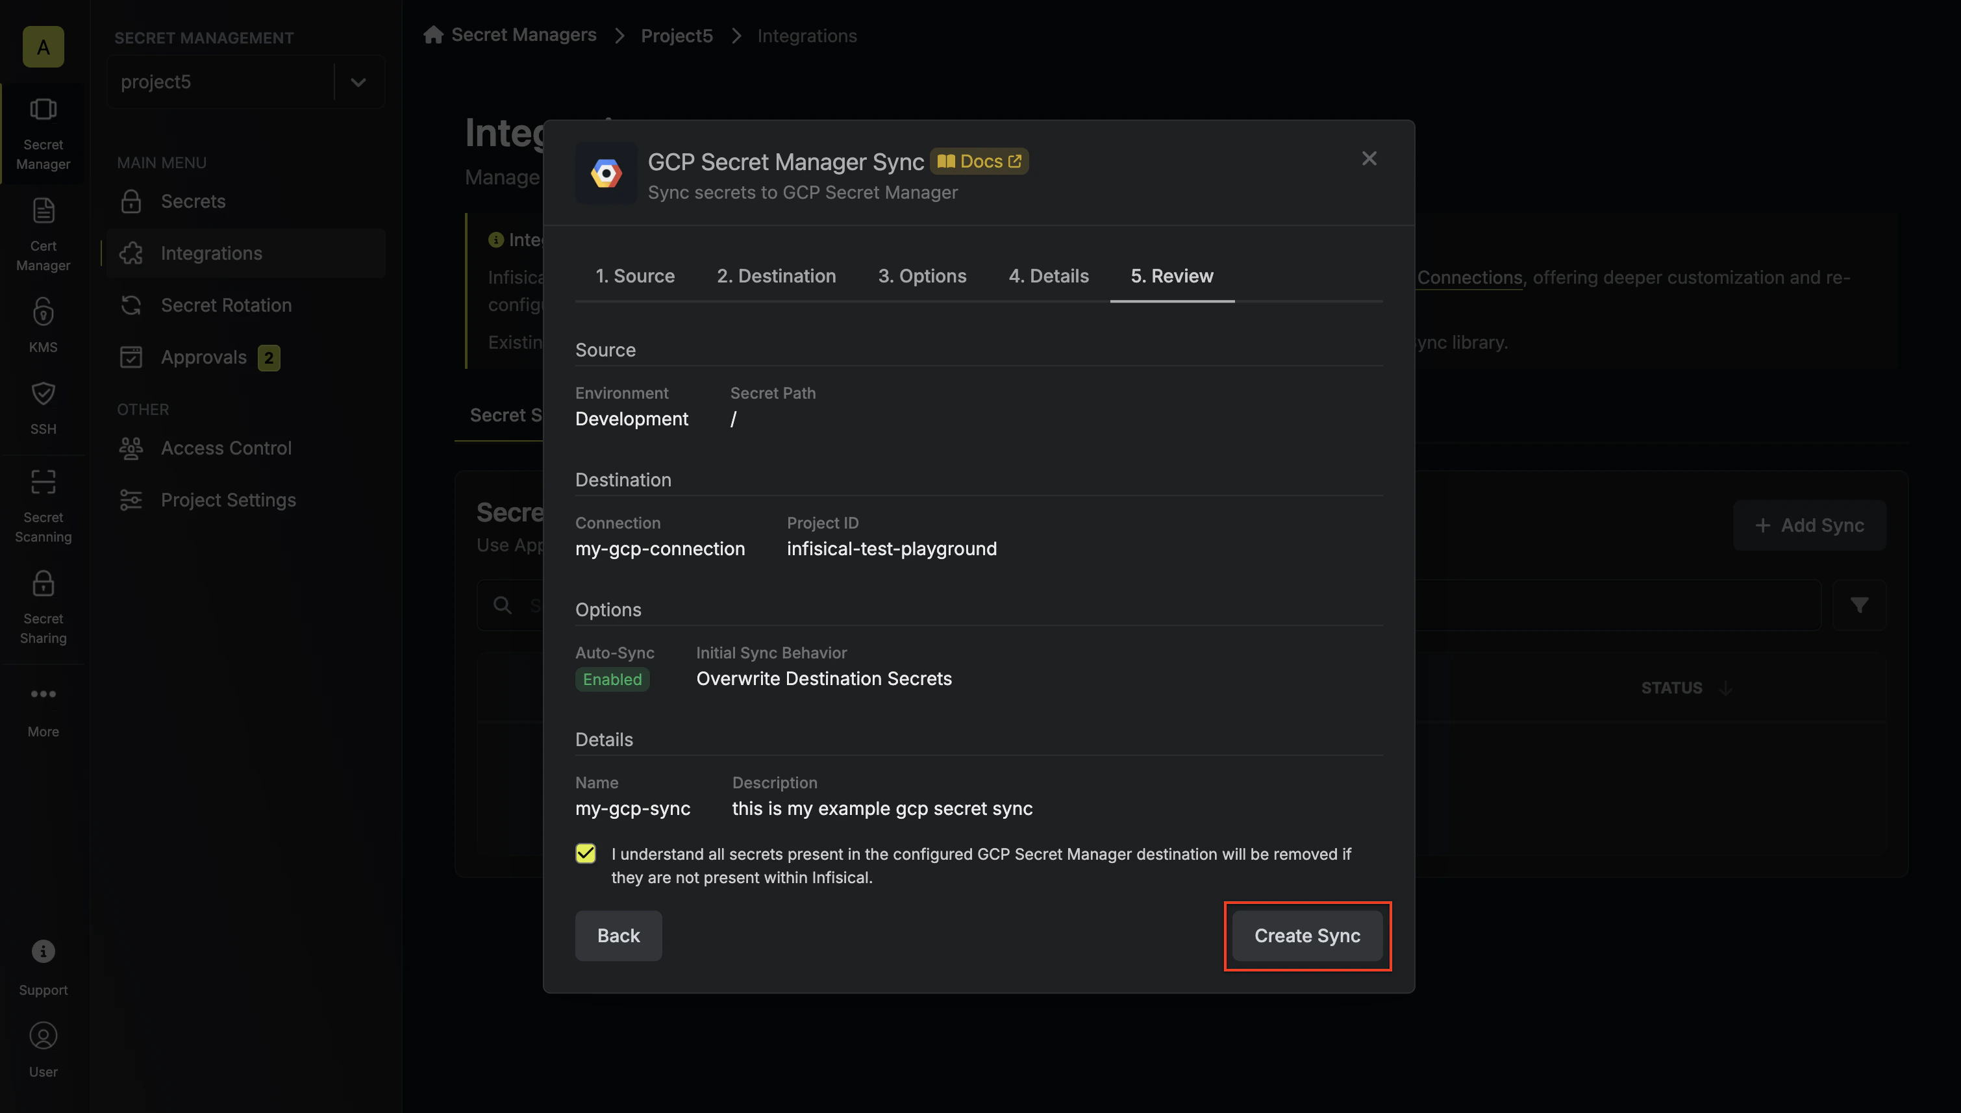
Task: Follow the Connections link in banner
Action: [x=1469, y=277]
